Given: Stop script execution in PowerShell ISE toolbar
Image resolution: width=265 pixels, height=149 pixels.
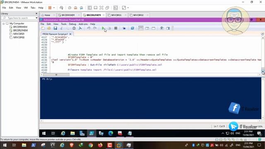Looking at the screenshot, I should point(116,28).
